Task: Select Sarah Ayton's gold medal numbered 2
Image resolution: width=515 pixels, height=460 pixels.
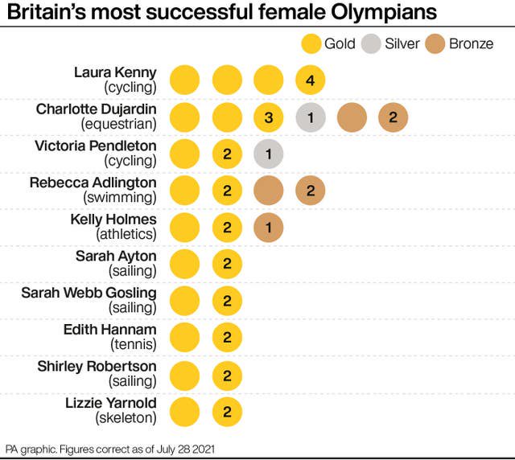Action: point(227,265)
